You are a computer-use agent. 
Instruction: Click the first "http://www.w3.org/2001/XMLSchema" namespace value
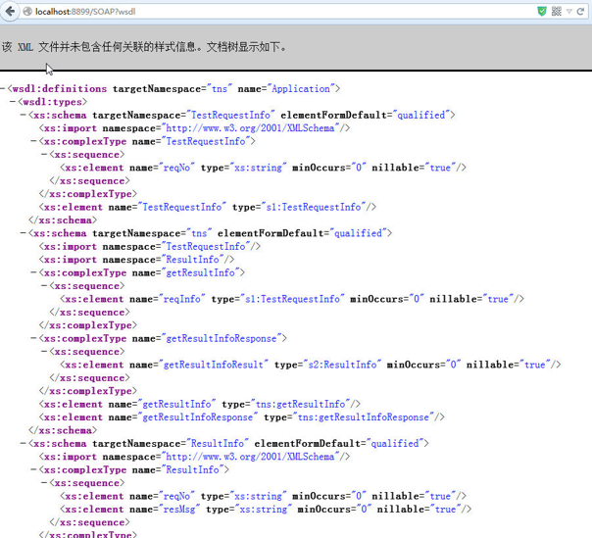(250, 128)
